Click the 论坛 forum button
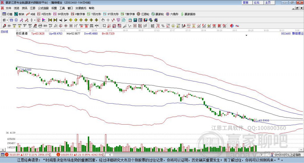The width and height of the screenshot is (304, 163). (x=258, y=2)
